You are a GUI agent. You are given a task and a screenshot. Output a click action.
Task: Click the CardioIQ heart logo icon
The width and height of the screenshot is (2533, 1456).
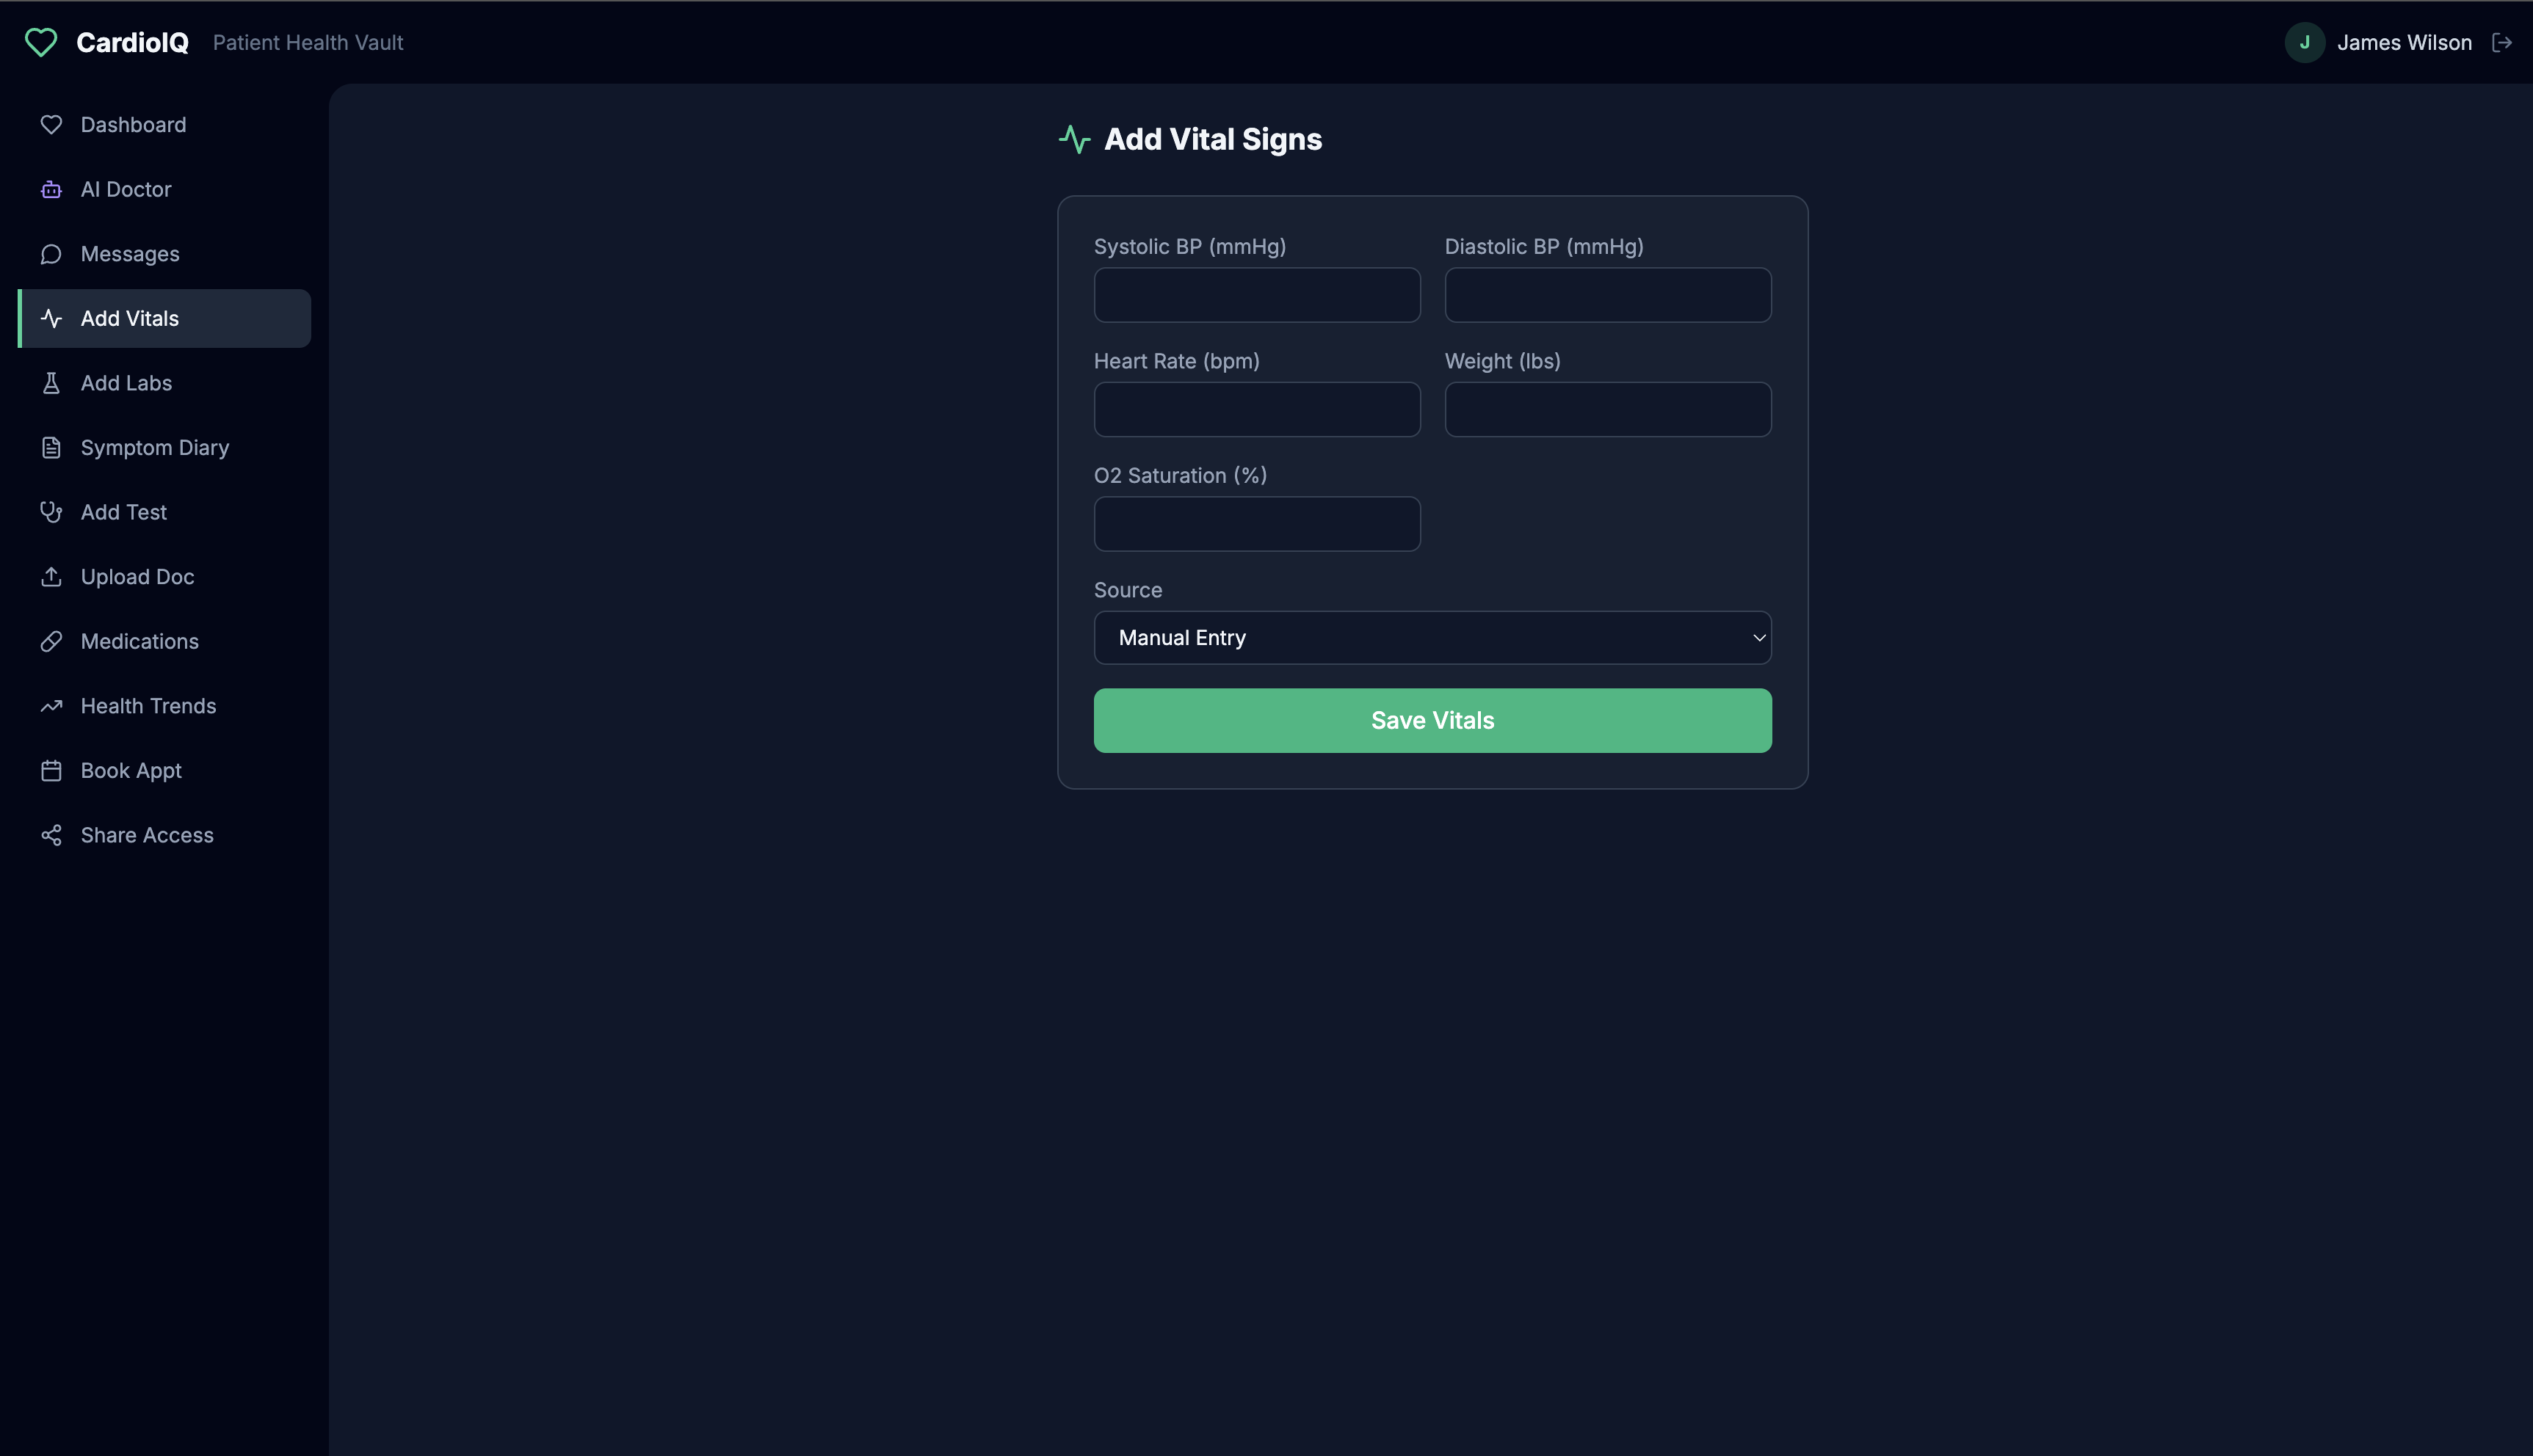click(41, 42)
